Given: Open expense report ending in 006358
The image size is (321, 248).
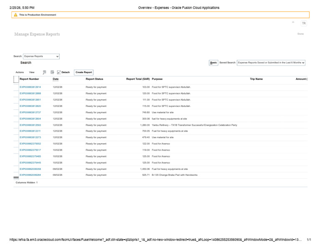Looking at the screenshot, I should point(30,169).
